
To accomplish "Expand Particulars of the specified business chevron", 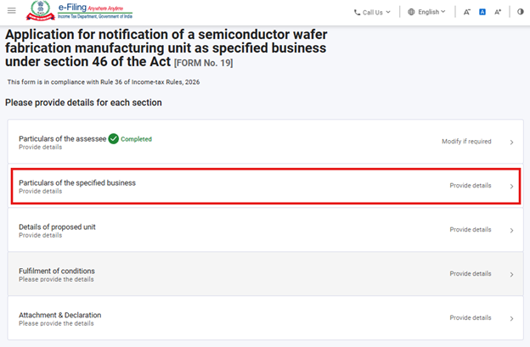I will [x=511, y=186].
